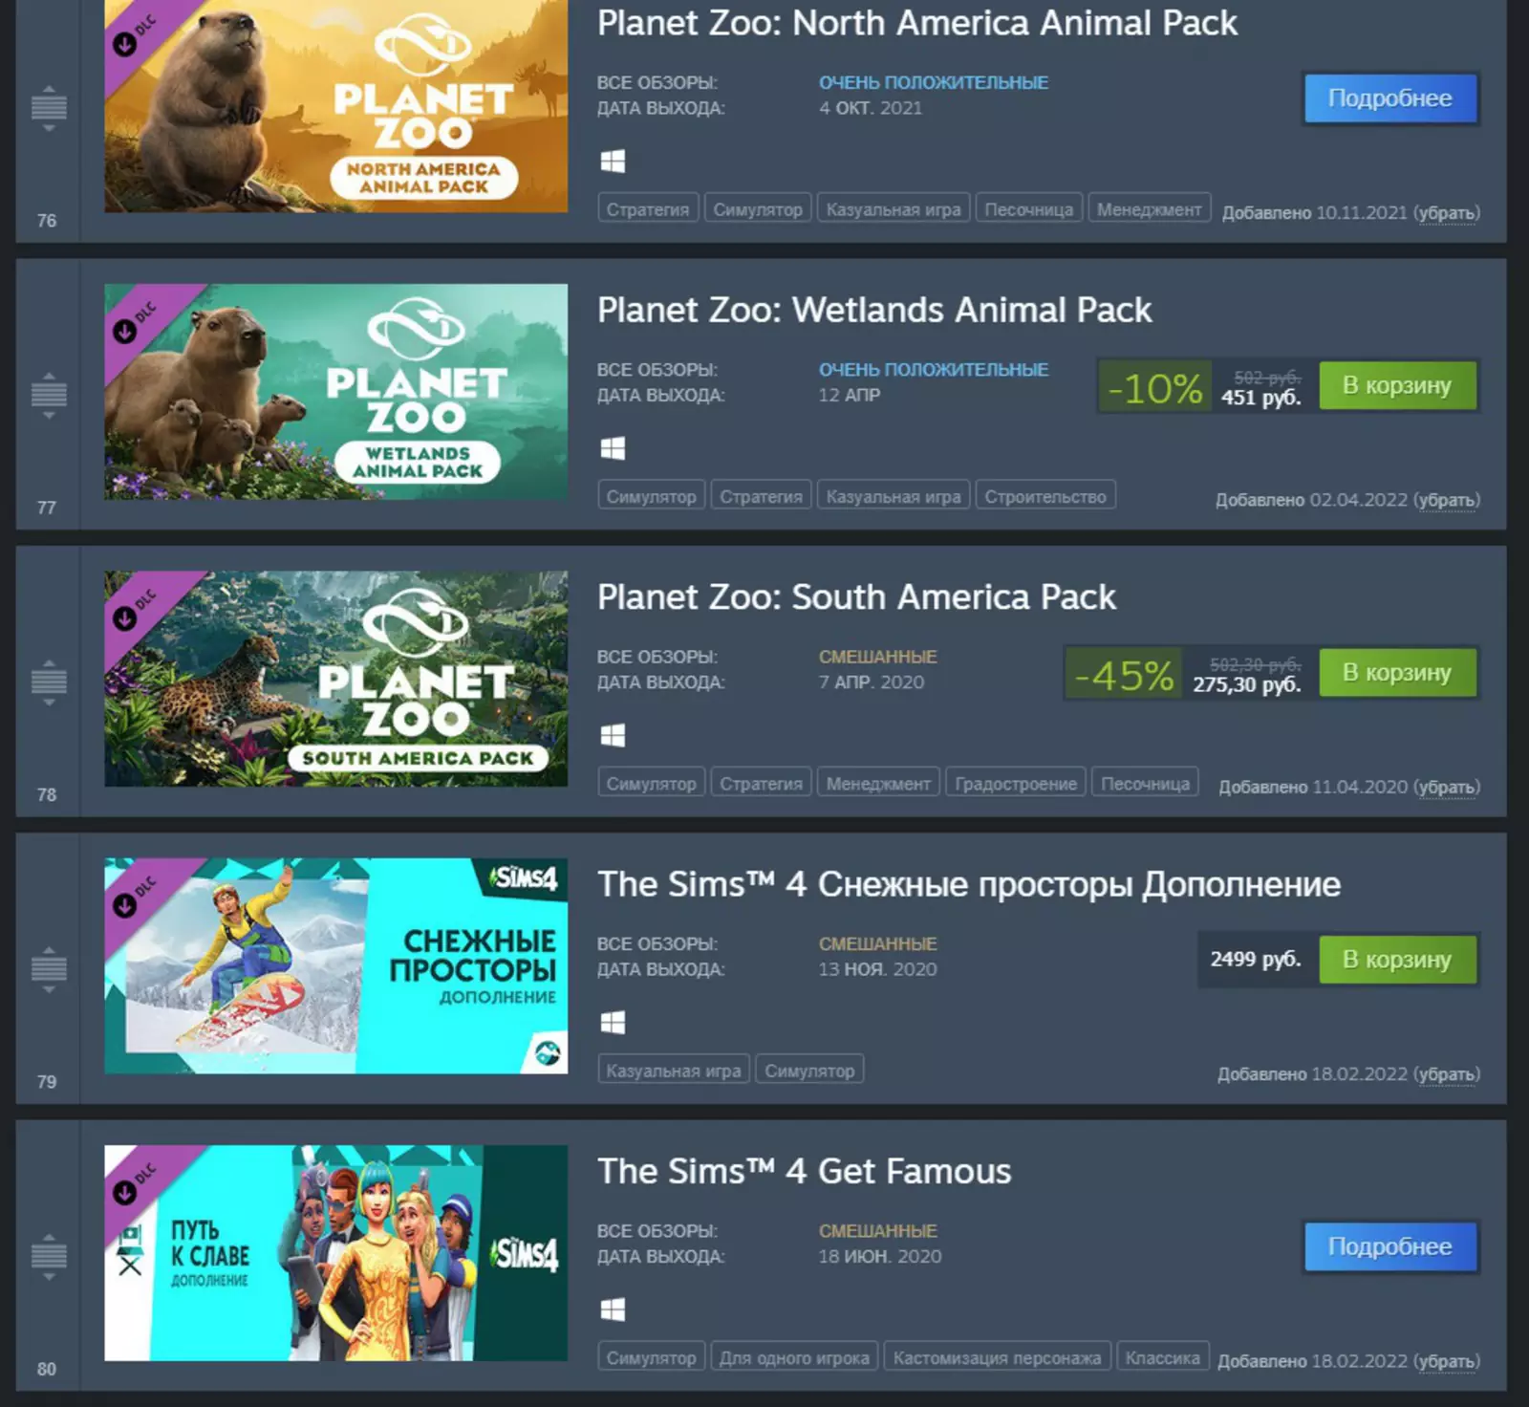
Task: Add South America Pack to cart
Action: pos(1397,672)
